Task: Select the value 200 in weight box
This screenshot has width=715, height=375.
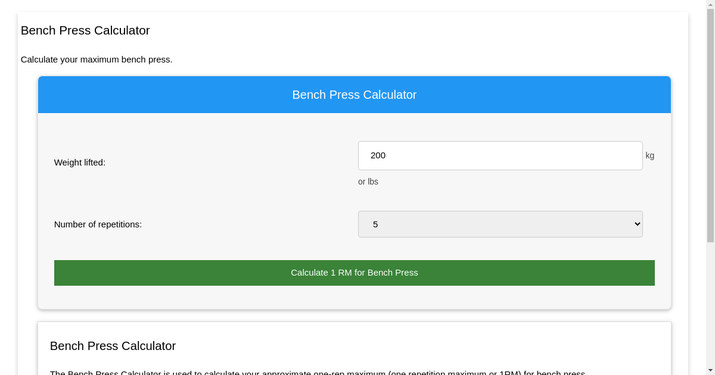Action: [377, 155]
